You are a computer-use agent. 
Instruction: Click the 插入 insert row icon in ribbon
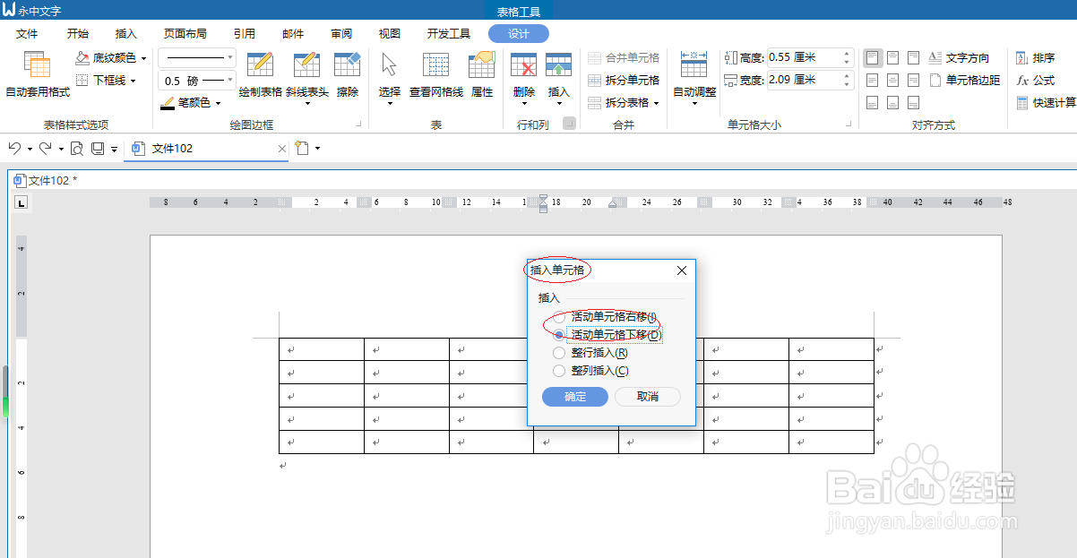click(x=558, y=65)
